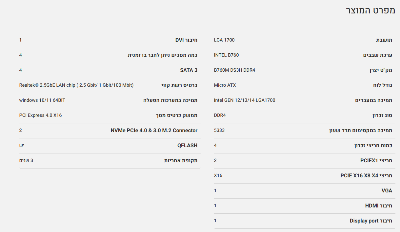Click the 'B760M DS3H DDR4' model number
The width and height of the screenshot is (400, 232).
tap(234, 70)
